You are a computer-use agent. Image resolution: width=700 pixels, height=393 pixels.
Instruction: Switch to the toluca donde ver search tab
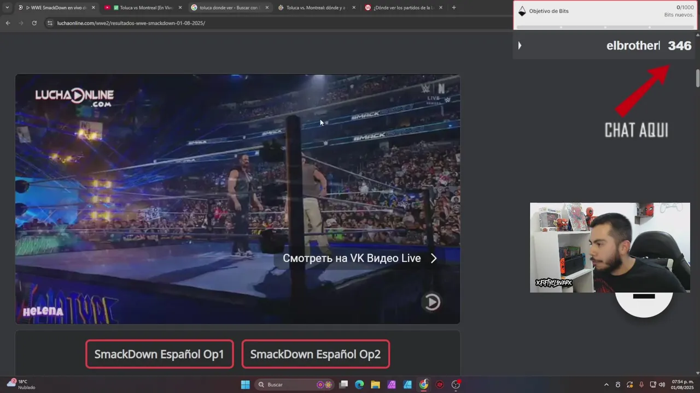point(230,8)
